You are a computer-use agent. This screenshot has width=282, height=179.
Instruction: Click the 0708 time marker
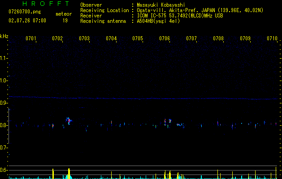[218, 38]
